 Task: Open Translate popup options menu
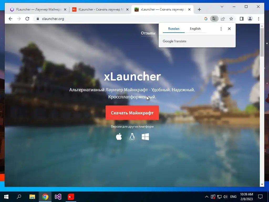click(221, 29)
